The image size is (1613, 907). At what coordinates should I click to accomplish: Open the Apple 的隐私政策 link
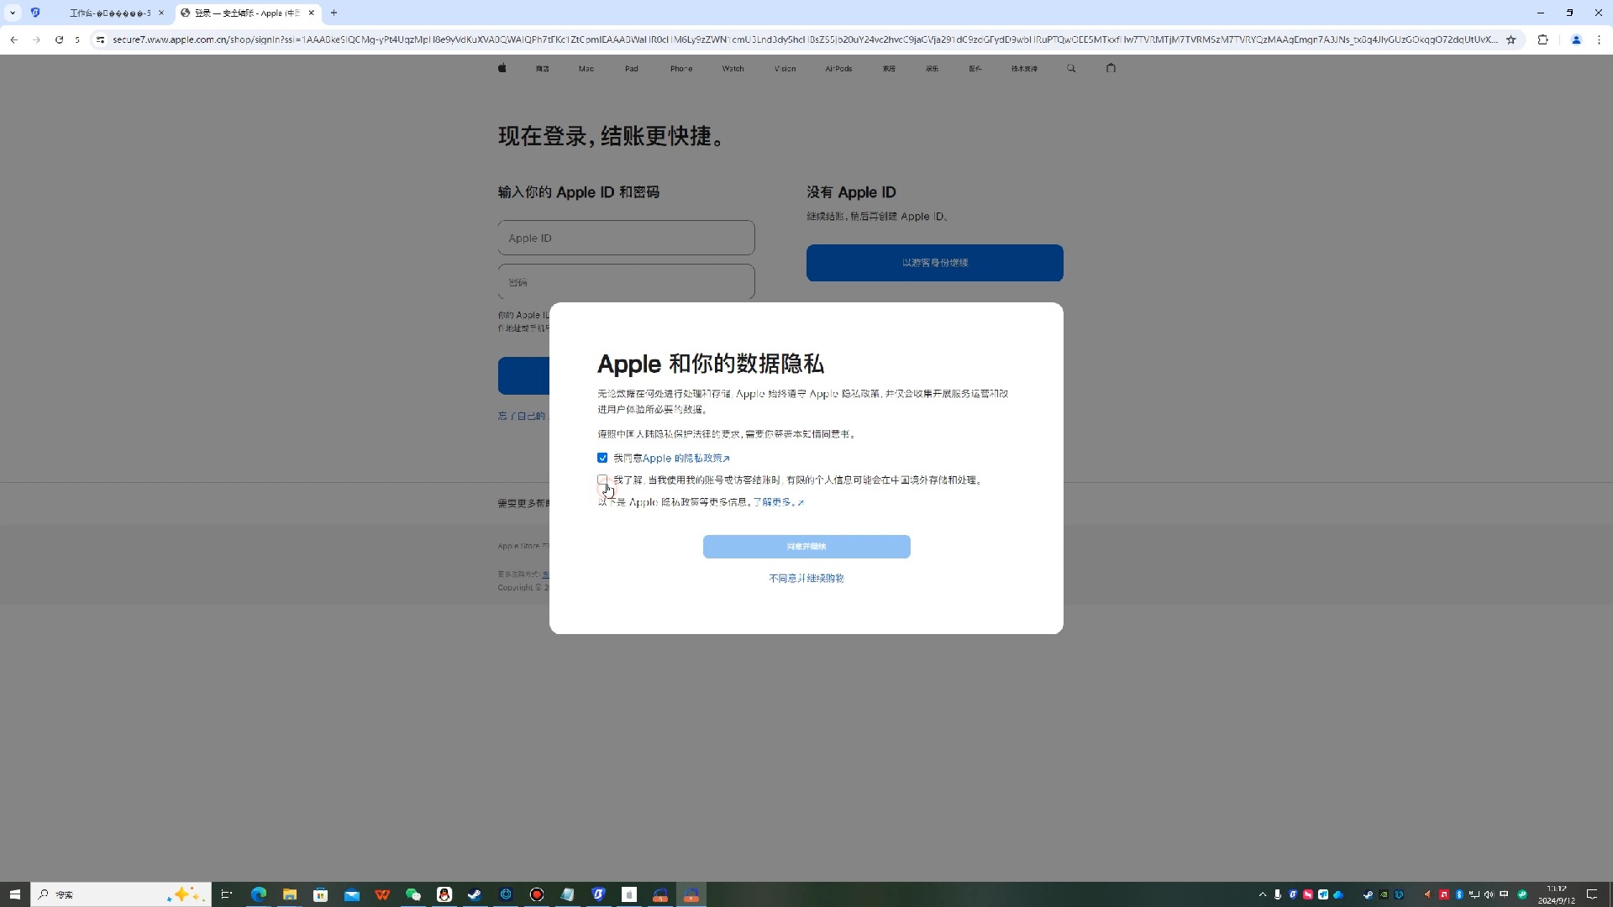(686, 459)
